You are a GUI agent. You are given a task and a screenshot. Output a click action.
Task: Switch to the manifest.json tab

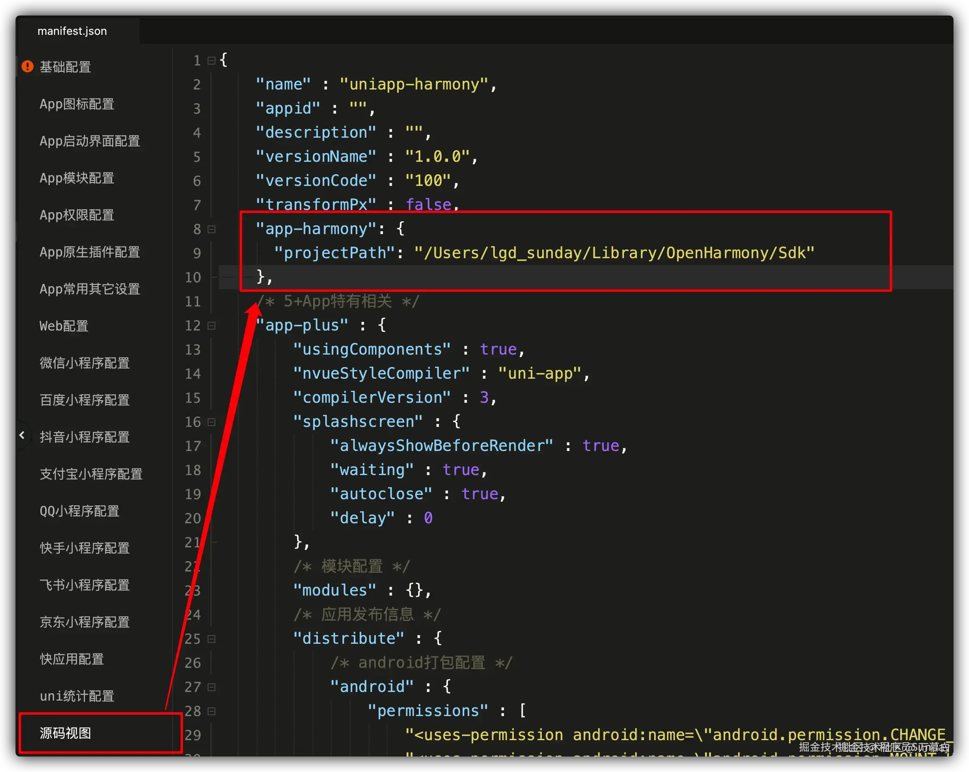pyautogui.click(x=72, y=31)
